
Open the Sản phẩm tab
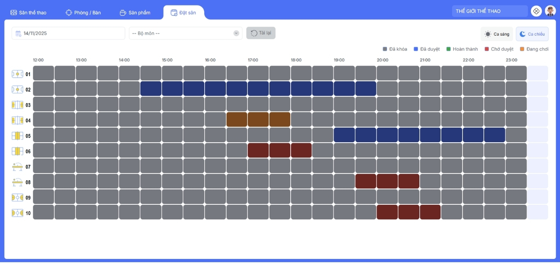tap(135, 13)
